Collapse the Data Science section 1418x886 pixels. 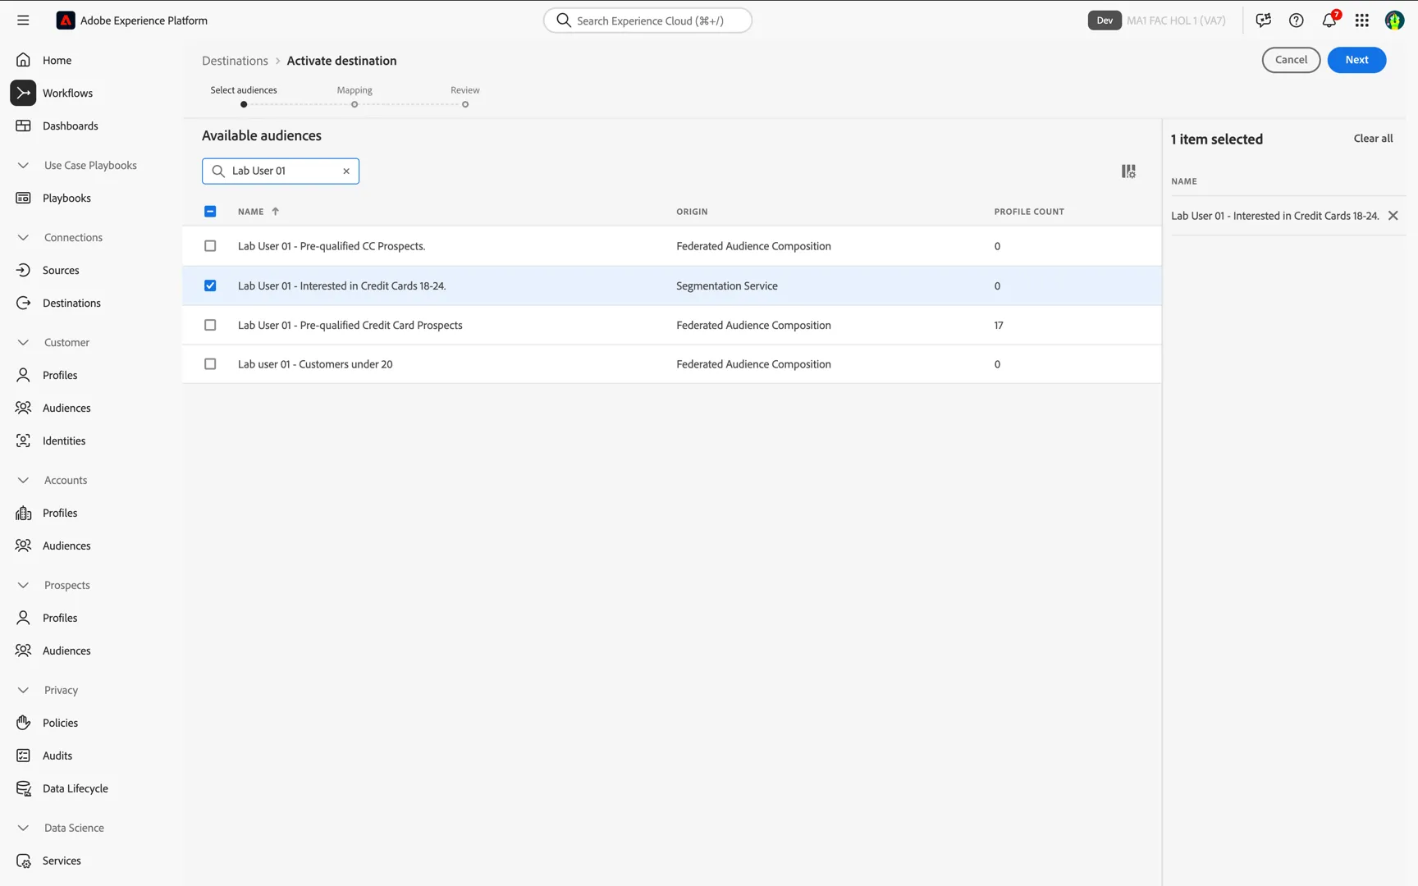(23, 828)
